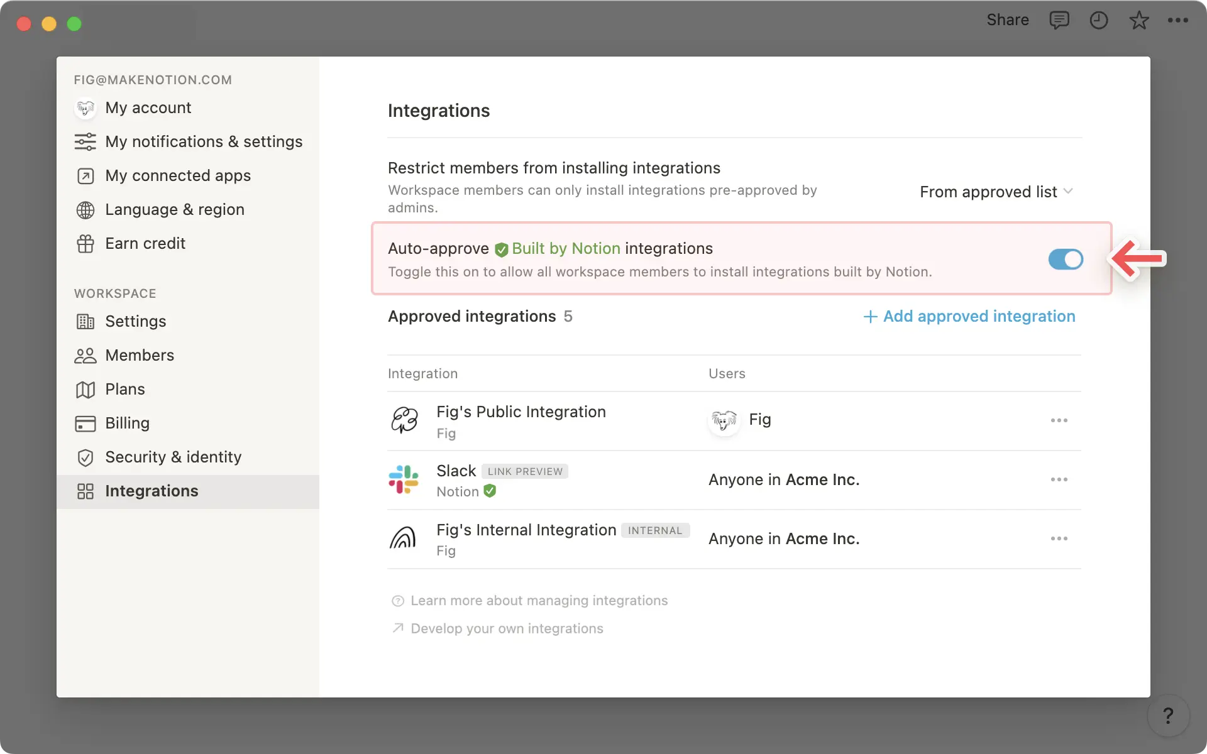Viewport: 1207px width, 754px height.
Task: Open Learn more about managing integrations
Action: tap(539, 601)
